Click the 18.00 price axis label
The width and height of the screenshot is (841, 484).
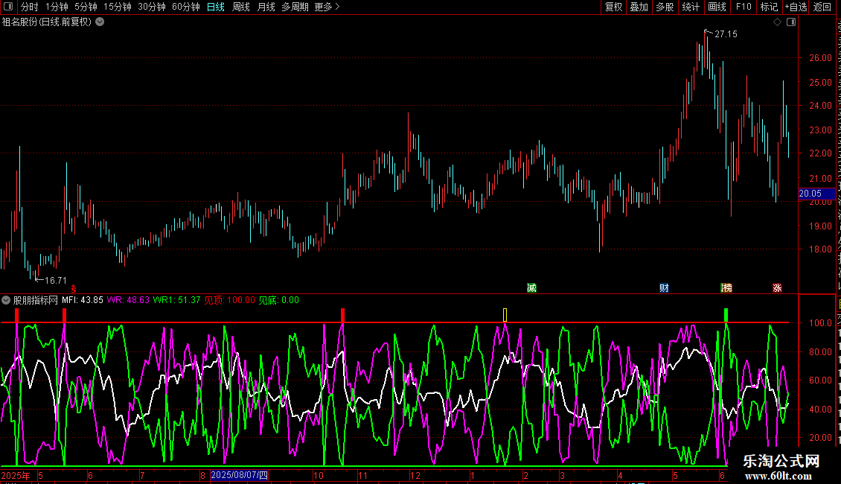tap(820, 249)
